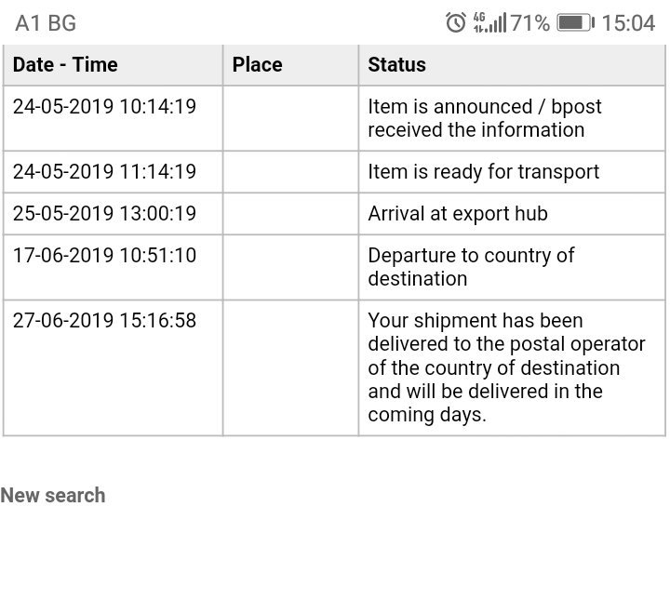Viewport: 670px width, 600px height.
Task: Select the 17-06-2019 10:51:10 date cell
Action: pyautogui.click(x=104, y=256)
